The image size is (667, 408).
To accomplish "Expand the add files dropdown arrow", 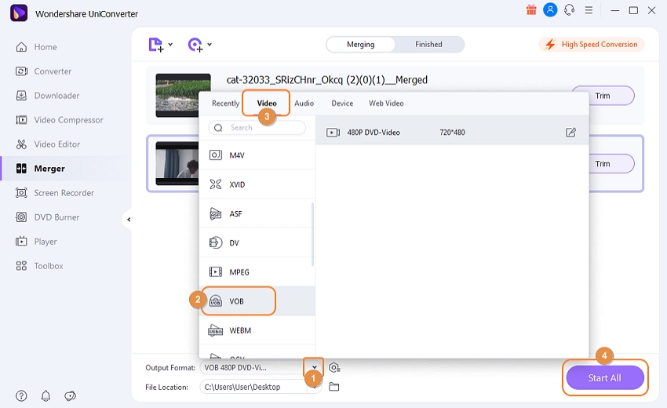I will pyautogui.click(x=170, y=44).
